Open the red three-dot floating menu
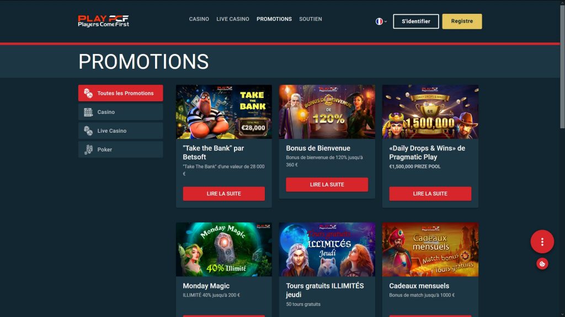565x317 pixels. [x=542, y=242]
